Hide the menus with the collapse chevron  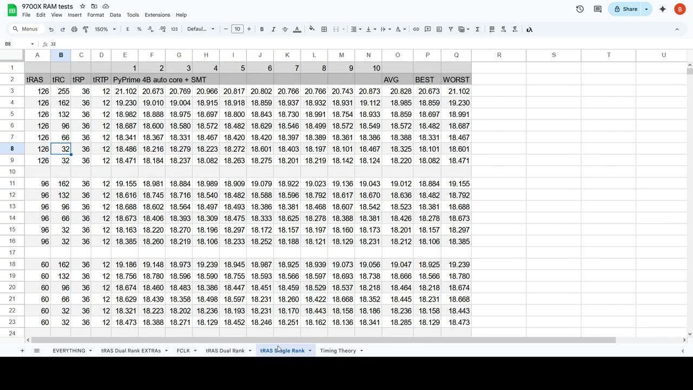[677, 29]
